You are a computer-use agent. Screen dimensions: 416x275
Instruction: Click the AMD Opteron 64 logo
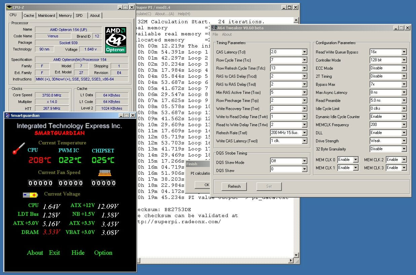pos(115,40)
